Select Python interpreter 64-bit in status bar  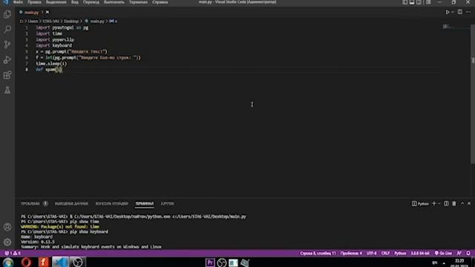click(x=420, y=253)
